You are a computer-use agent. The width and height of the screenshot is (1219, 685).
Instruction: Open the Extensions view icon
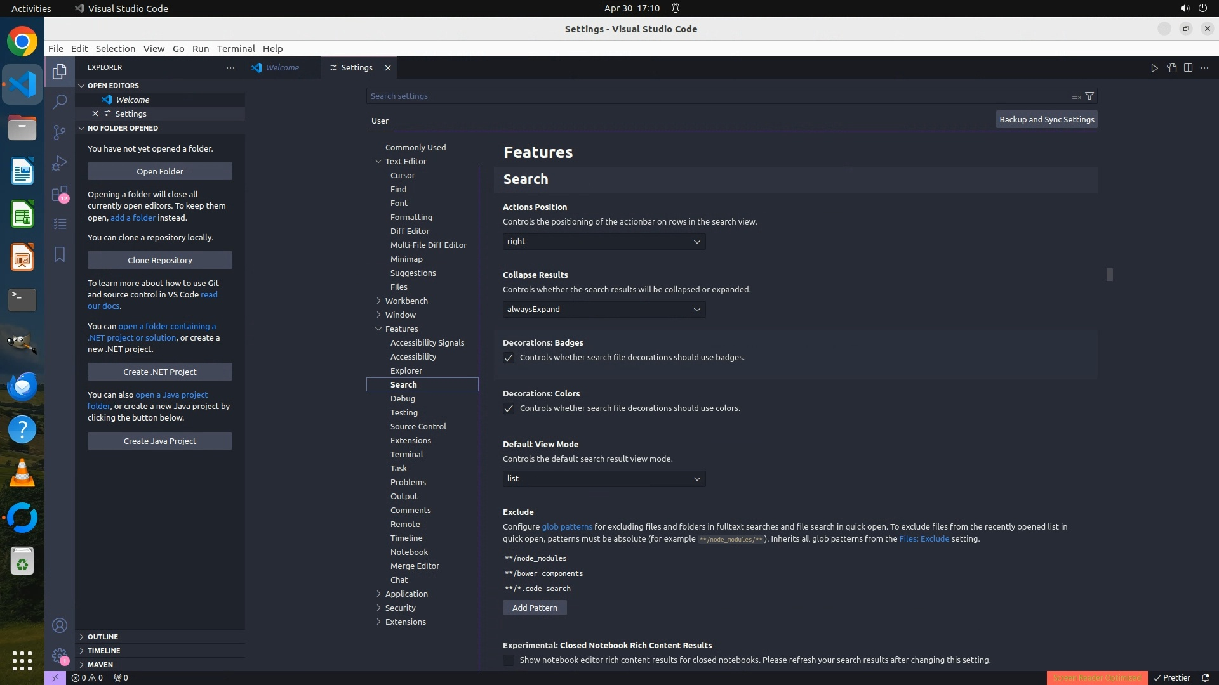[60, 193]
